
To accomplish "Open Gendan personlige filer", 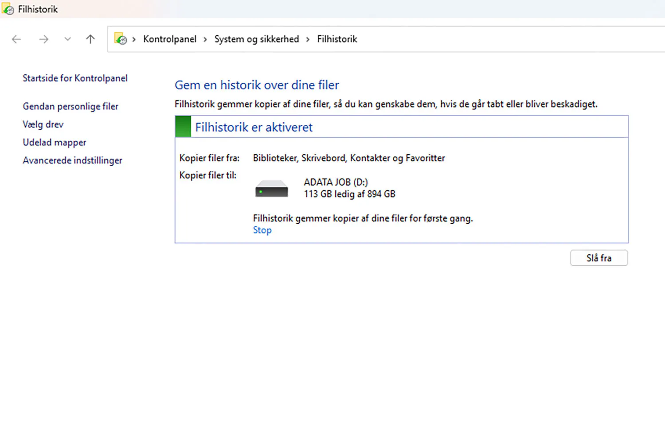I will [70, 107].
